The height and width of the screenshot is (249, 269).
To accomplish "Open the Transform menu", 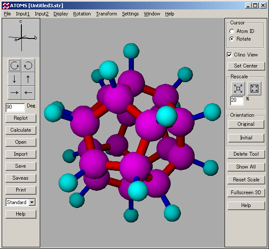I will pos(106,14).
